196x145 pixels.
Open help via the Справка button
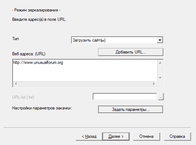point(177,136)
